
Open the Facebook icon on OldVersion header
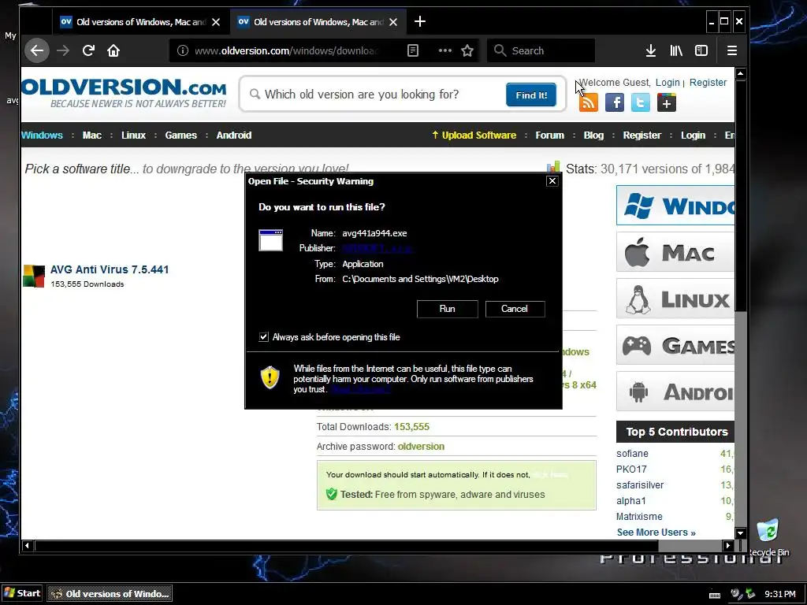coord(615,102)
